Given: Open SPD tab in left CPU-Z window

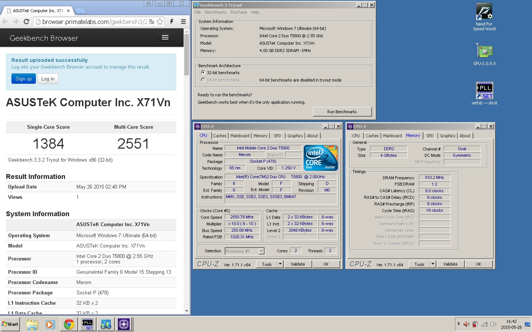Looking at the screenshot, I should pos(277,136).
